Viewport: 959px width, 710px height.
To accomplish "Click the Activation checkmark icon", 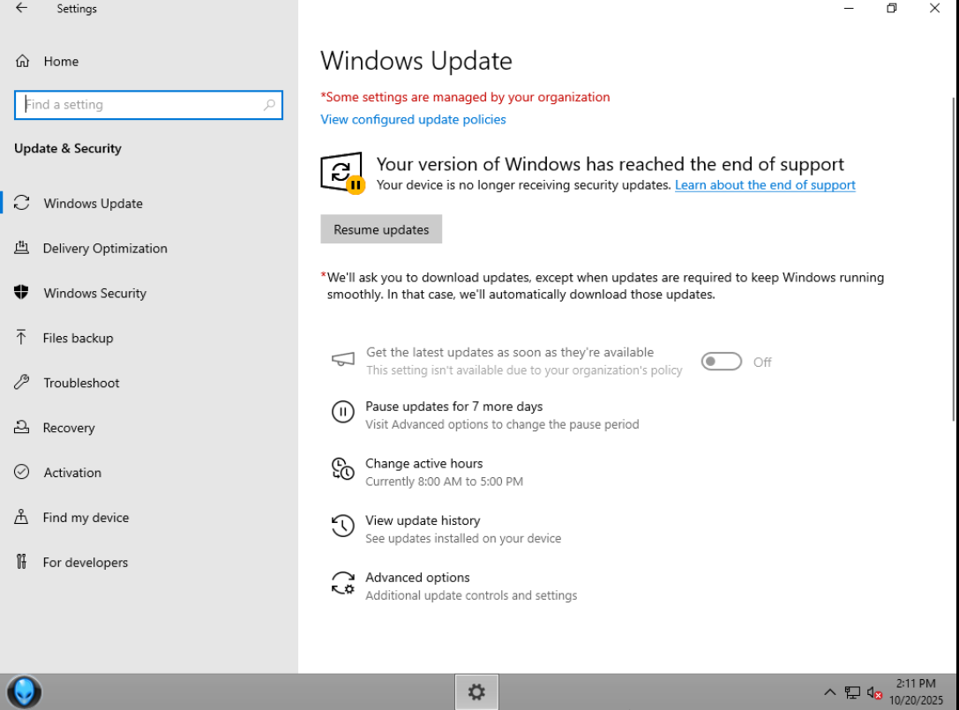I will [x=21, y=472].
